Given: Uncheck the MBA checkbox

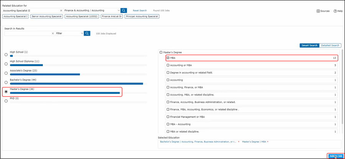Looking at the screenshot, I should (168, 58).
